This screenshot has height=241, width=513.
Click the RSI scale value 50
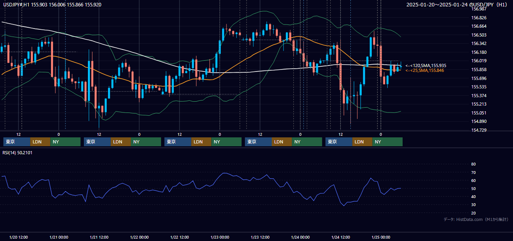473,188
